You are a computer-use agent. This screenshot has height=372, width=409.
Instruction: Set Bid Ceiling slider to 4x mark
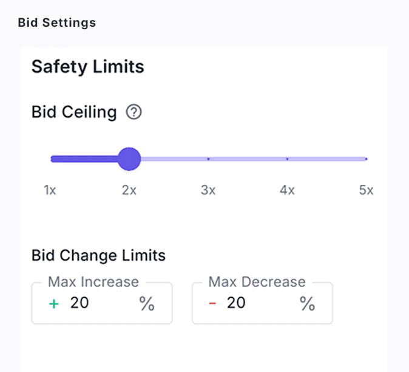[287, 159]
